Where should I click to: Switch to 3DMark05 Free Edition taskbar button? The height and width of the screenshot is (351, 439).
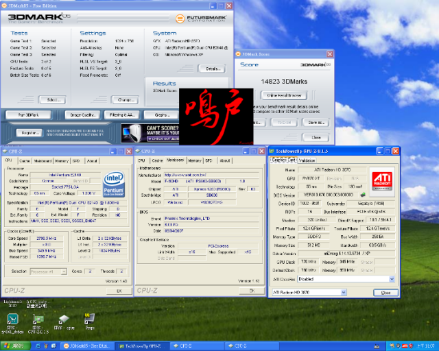87,346
